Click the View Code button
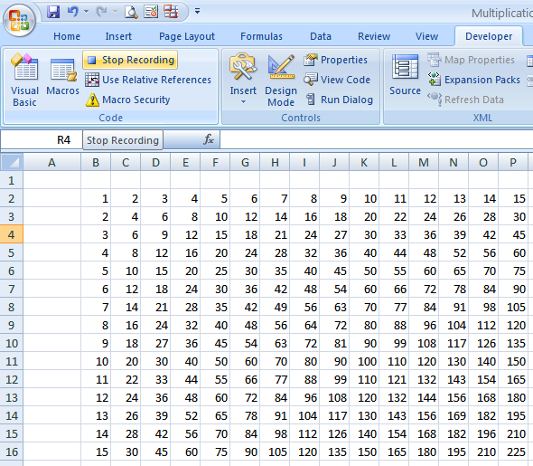 click(x=337, y=80)
